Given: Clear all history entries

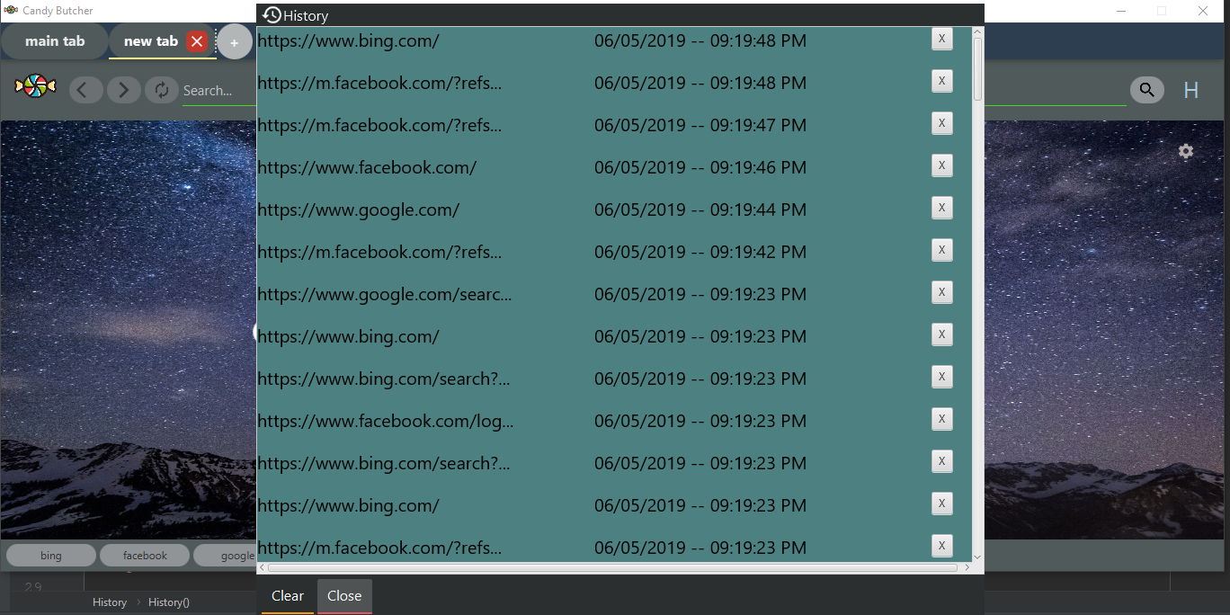Looking at the screenshot, I should tap(288, 595).
